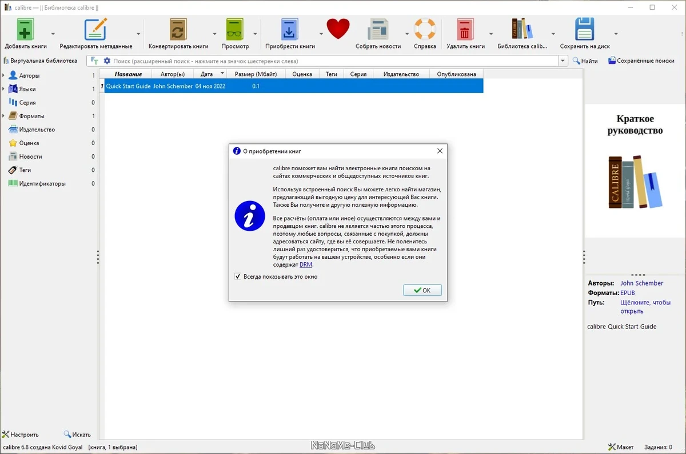Sort by Серия column header
The width and height of the screenshot is (686, 454).
(x=358, y=74)
